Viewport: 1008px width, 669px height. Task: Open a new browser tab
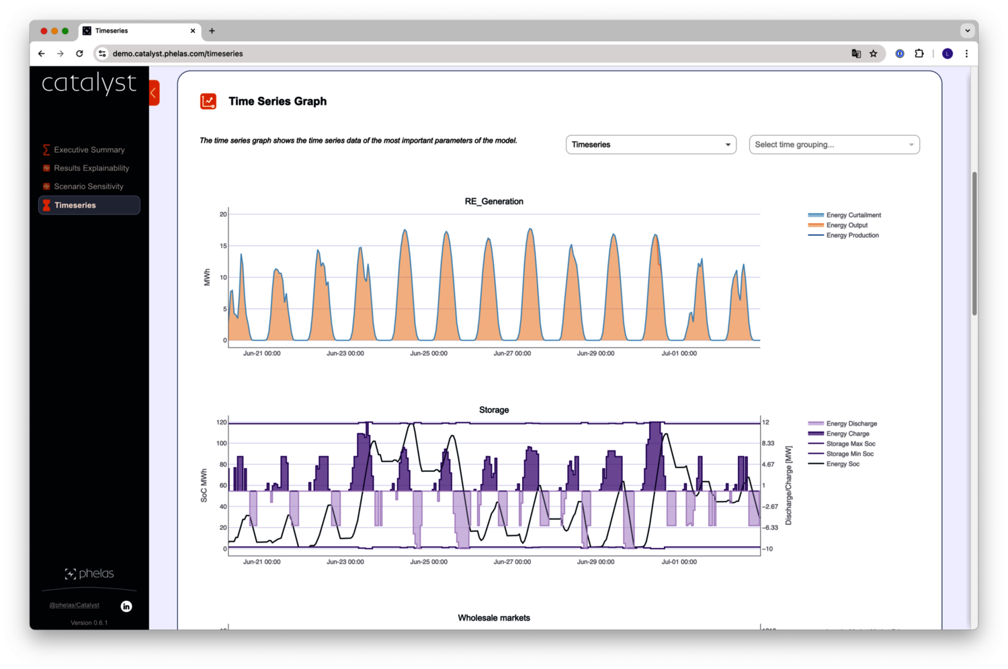click(212, 30)
